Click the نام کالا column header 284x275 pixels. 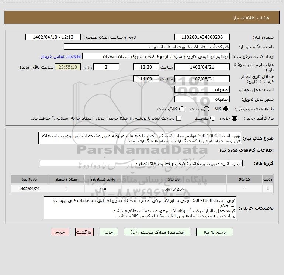point(173,179)
